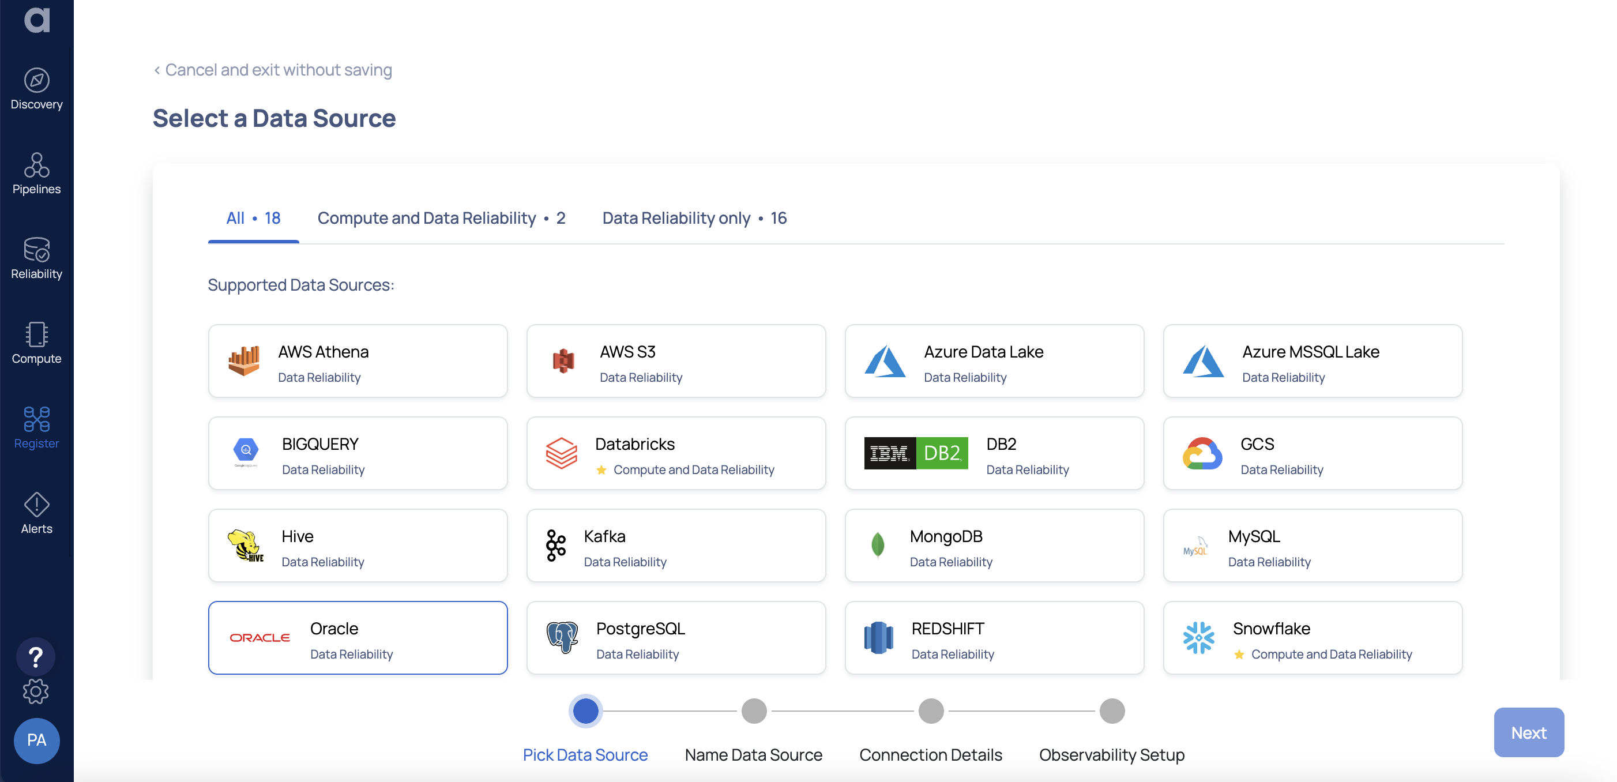The image size is (1617, 782).
Task: Select the PostgreSQL data source name
Action: (640, 628)
